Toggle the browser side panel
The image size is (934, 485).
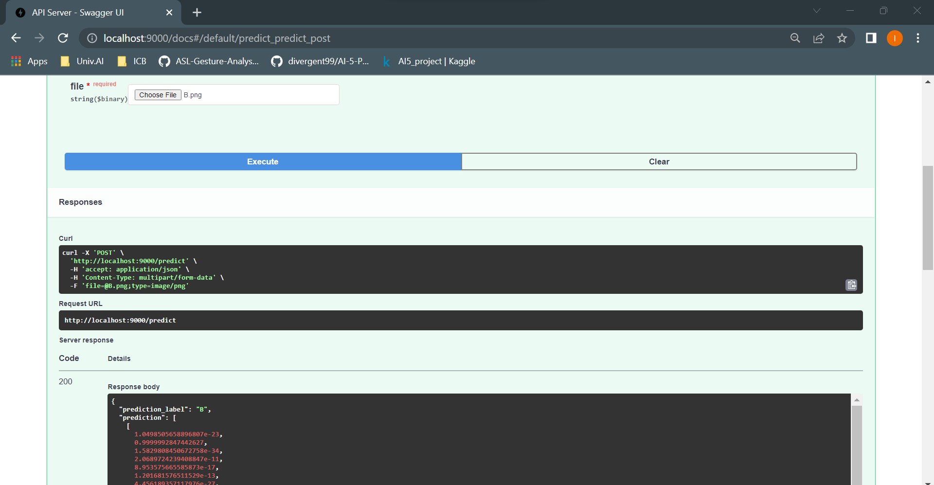click(871, 38)
